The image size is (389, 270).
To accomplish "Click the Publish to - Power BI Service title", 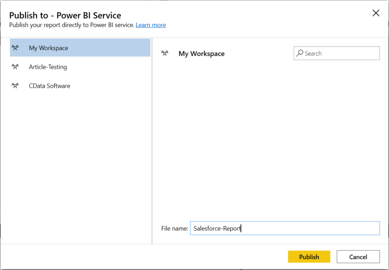I will point(65,15).
